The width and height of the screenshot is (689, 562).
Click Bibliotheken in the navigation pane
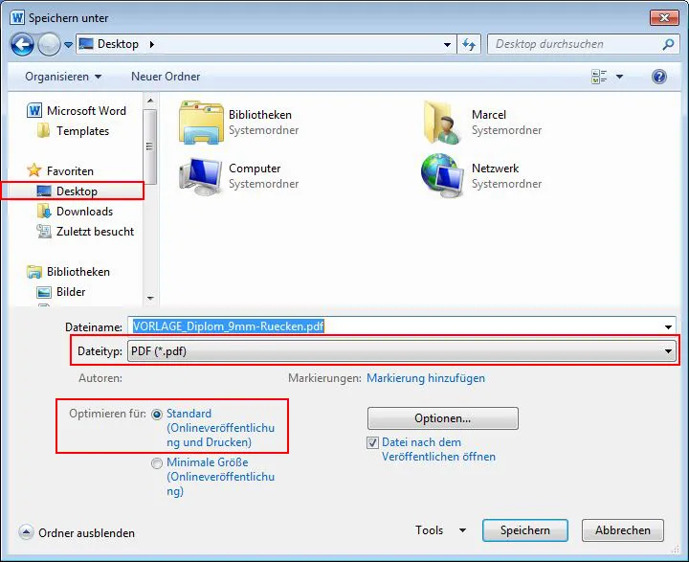pyautogui.click(x=69, y=272)
